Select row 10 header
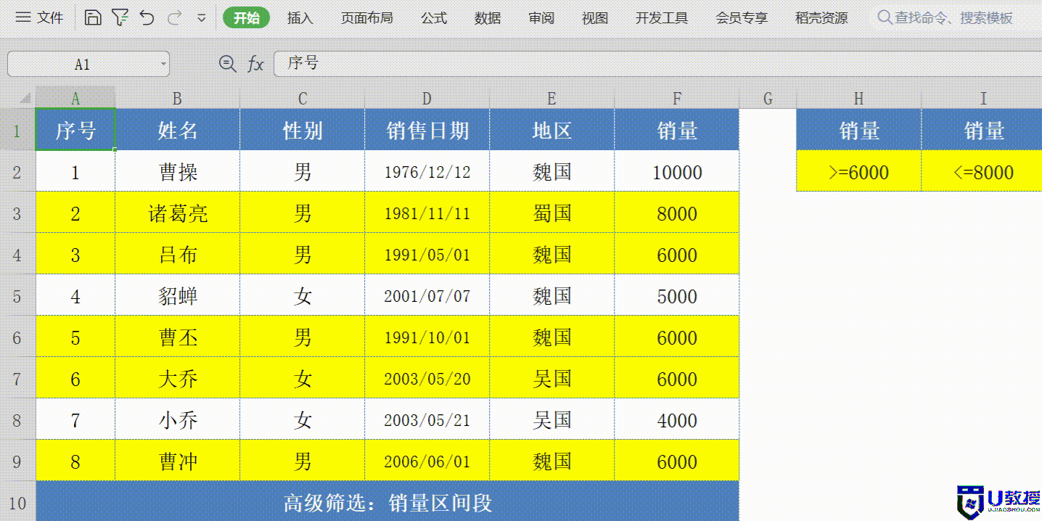This screenshot has height=521, width=1042. pyautogui.click(x=17, y=501)
